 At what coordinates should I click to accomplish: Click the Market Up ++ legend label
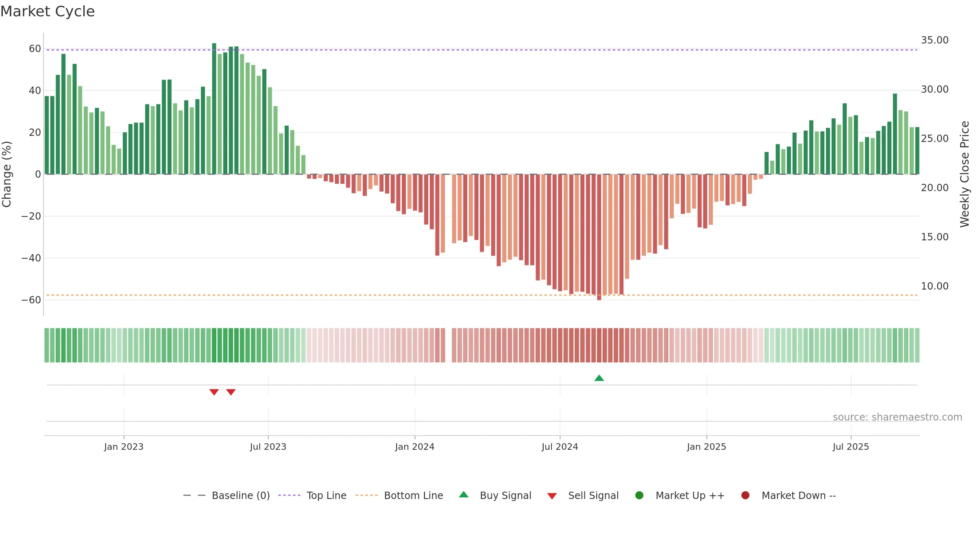pos(690,496)
